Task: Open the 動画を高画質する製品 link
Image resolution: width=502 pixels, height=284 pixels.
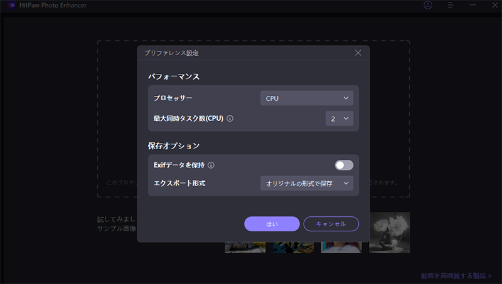Action: coord(456,276)
